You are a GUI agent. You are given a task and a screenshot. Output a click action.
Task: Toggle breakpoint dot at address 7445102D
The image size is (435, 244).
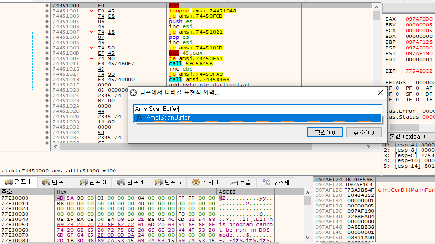pyautogui.click(x=47, y=116)
